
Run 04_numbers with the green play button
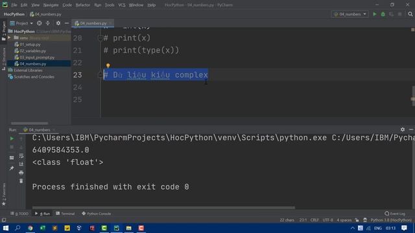point(375,14)
